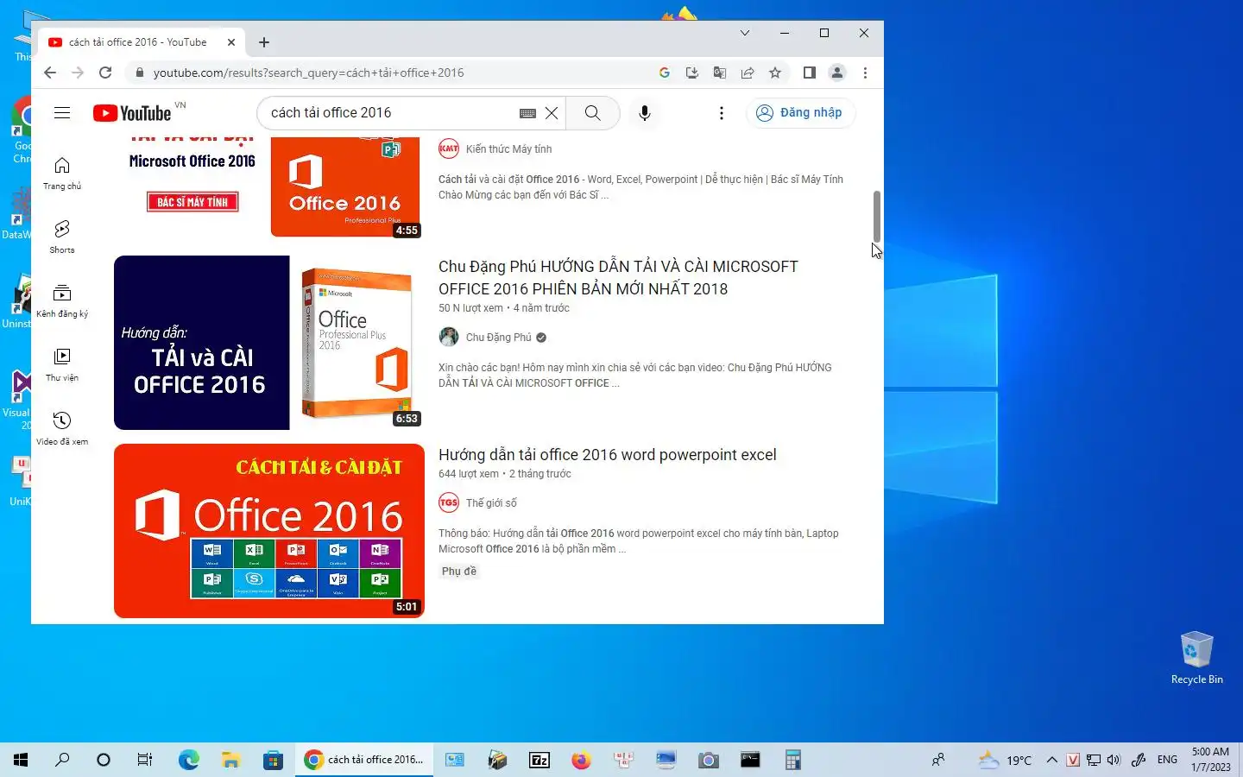This screenshot has width=1243, height=777.
Task: Click Thế giới số TGS avatar
Action: [x=449, y=502]
